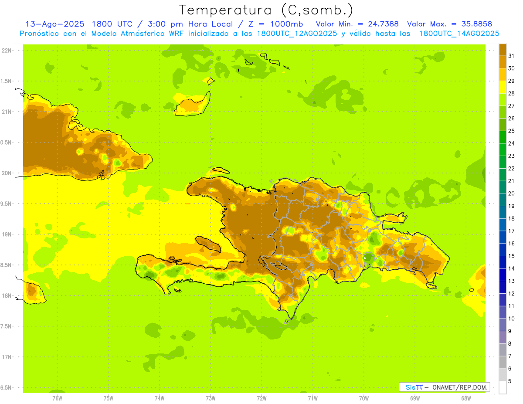
Task: Click longitude axis label '75W'
Action: pyautogui.click(x=109, y=398)
